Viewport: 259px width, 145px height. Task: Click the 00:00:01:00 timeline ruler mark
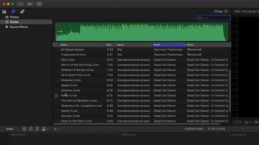(x=128, y=135)
